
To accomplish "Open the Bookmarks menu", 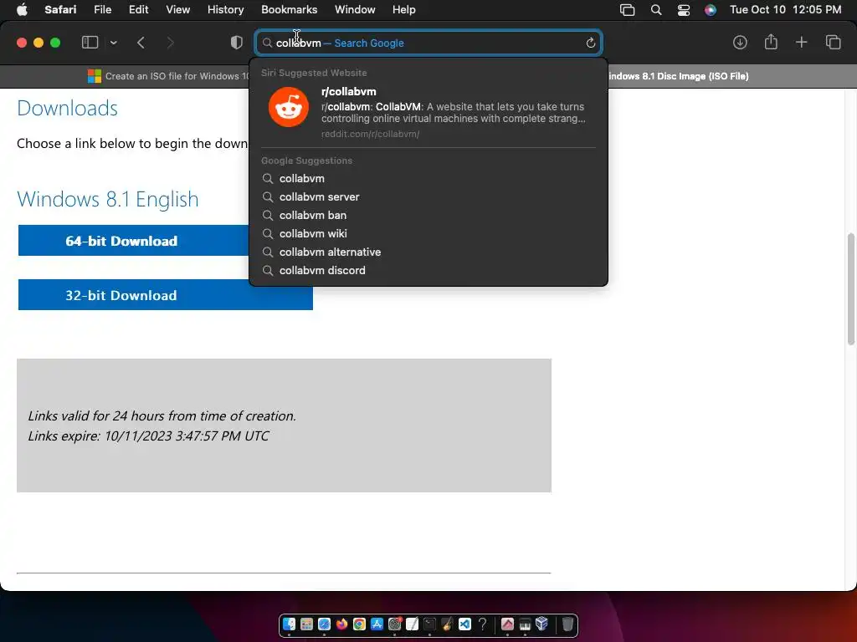I will (289, 10).
